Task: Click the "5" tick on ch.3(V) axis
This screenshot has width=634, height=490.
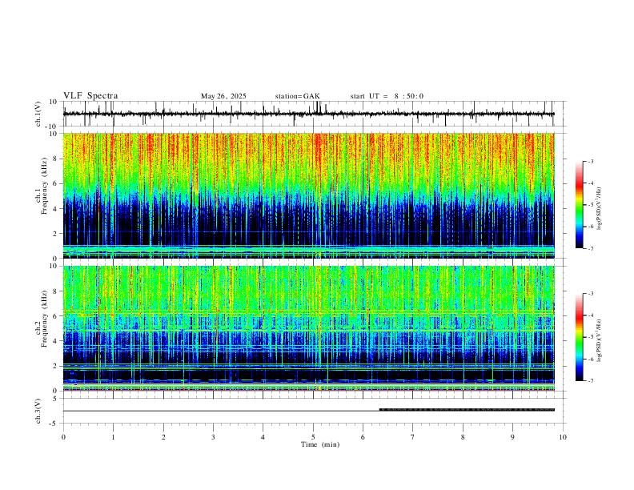Action: tap(55, 399)
